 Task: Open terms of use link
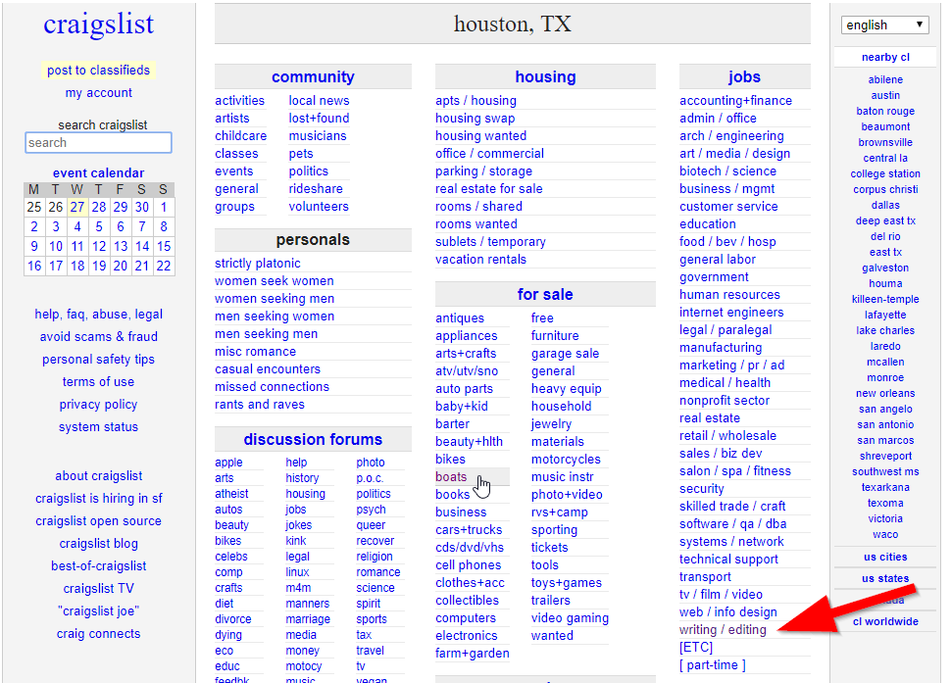(98, 382)
